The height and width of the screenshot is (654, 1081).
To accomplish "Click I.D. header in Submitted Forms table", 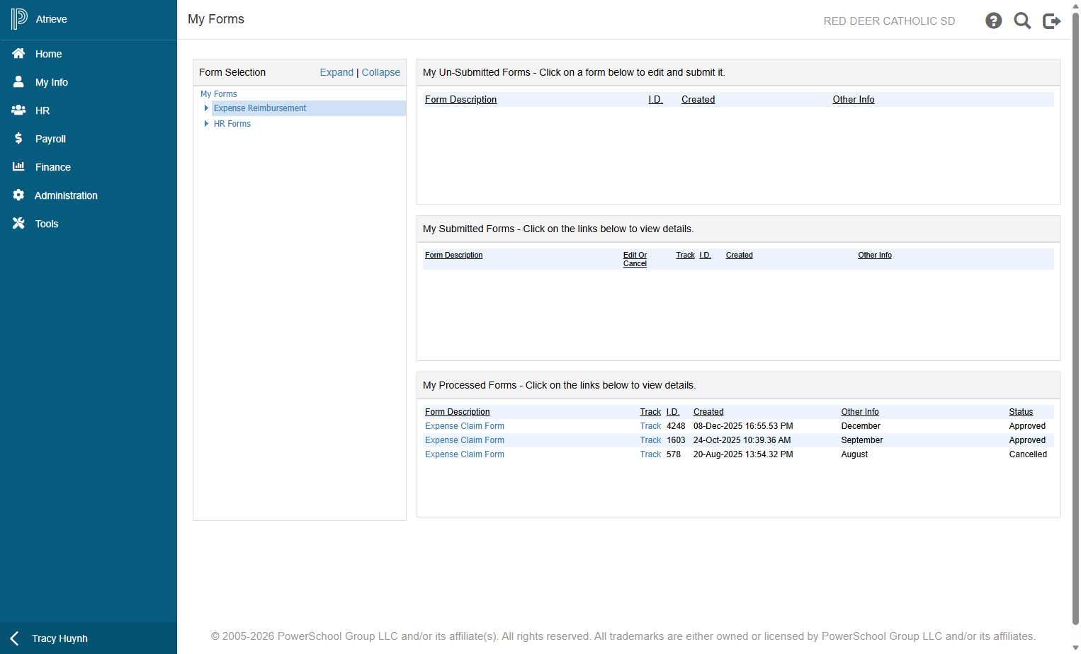I will pos(705,255).
